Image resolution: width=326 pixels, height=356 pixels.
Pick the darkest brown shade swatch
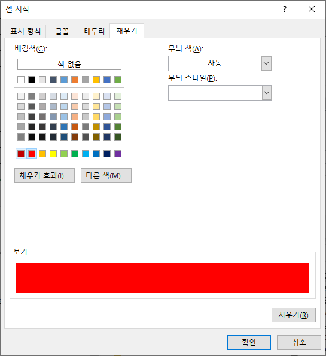point(75,137)
